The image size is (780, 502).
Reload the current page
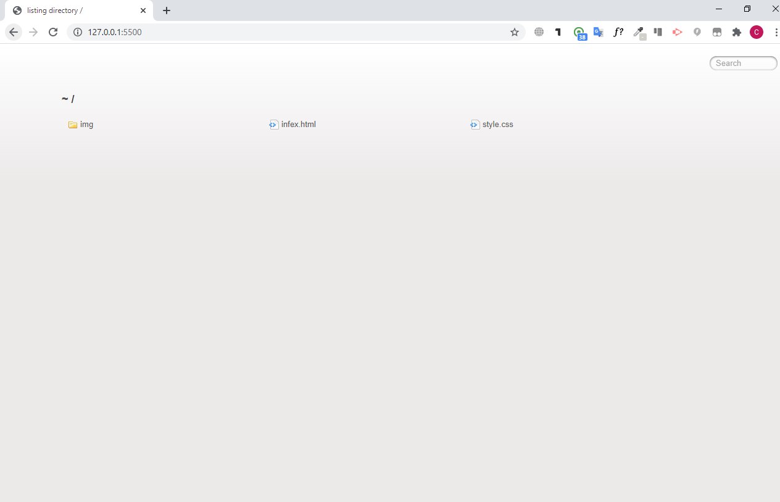(x=53, y=32)
